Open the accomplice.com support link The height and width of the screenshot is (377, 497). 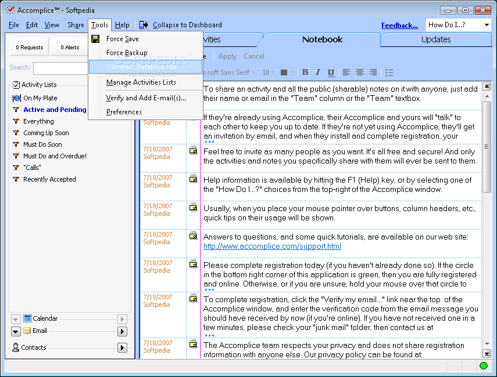(272, 246)
